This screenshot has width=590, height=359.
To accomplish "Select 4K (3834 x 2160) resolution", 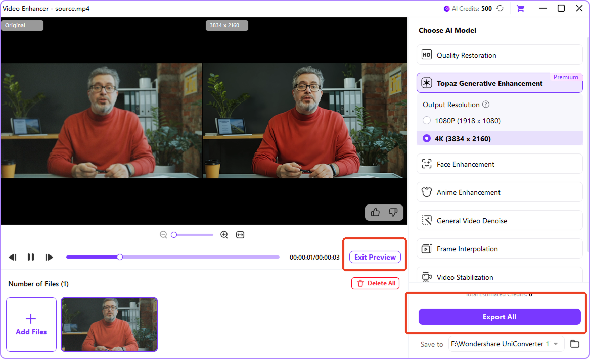I will click(x=426, y=139).
